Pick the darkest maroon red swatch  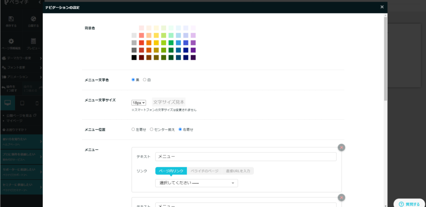141,57
